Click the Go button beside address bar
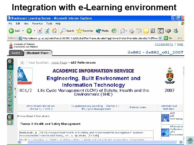Screen dimensions: 194x145 168,38
